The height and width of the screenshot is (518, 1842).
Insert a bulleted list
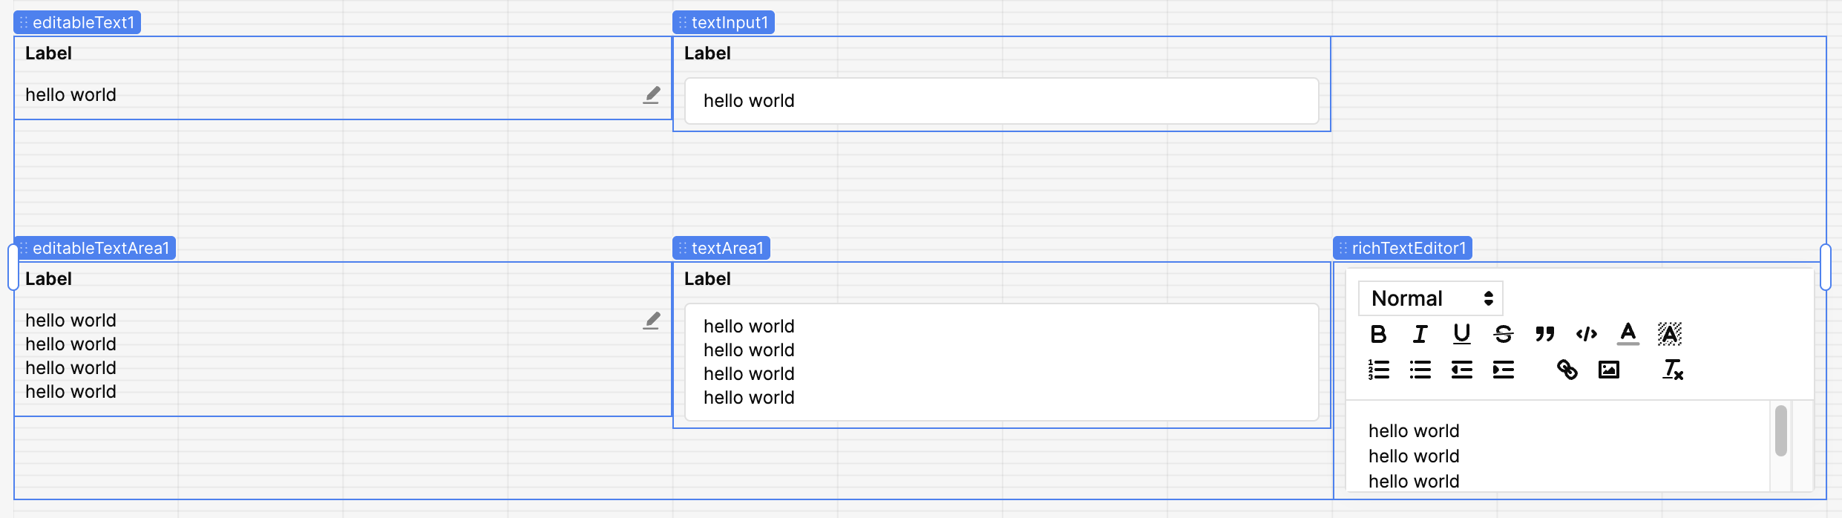(x=1420, y=370)
